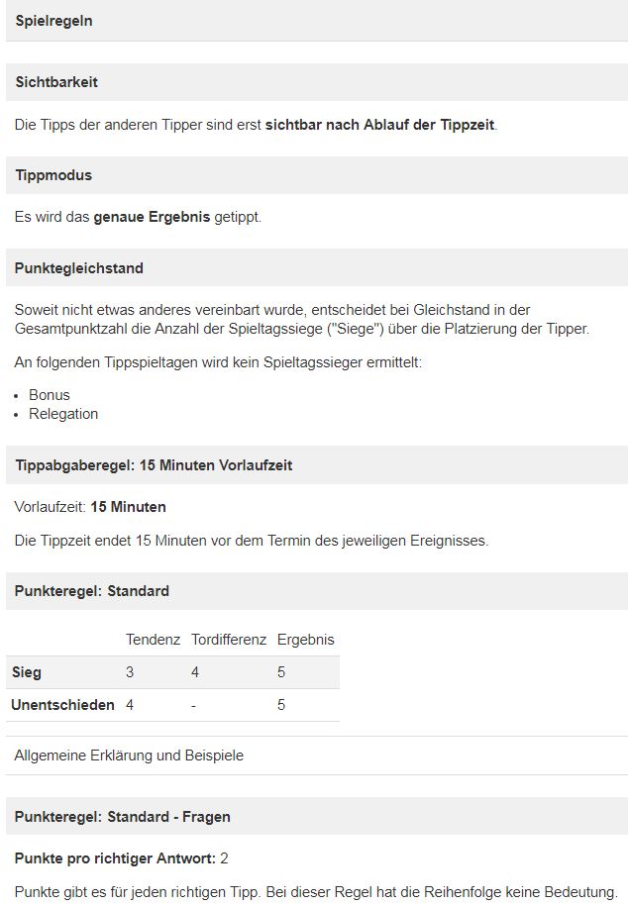Viewport: 628px width, 906px height.
Task: Click the Sieg Tendenz value 3
Action: pos(130,672)
